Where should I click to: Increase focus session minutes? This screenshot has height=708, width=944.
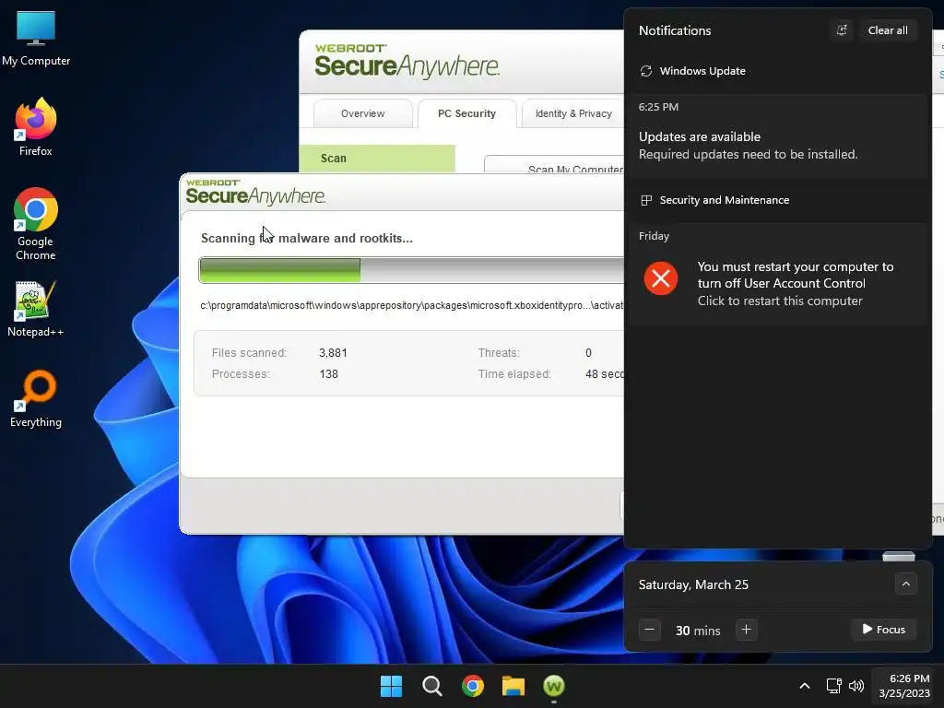pyautogui.click(x=746, y=630)
